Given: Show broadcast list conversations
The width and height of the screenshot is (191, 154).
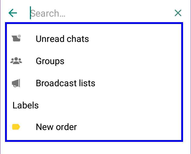Looking at the screenshot, I should [94, 83].
